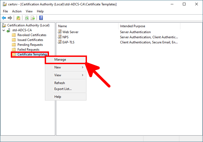This screenshot has height=142, width=203.
Task: Click the Revoked Certificates folder icon
Action: tap(14, 35)
